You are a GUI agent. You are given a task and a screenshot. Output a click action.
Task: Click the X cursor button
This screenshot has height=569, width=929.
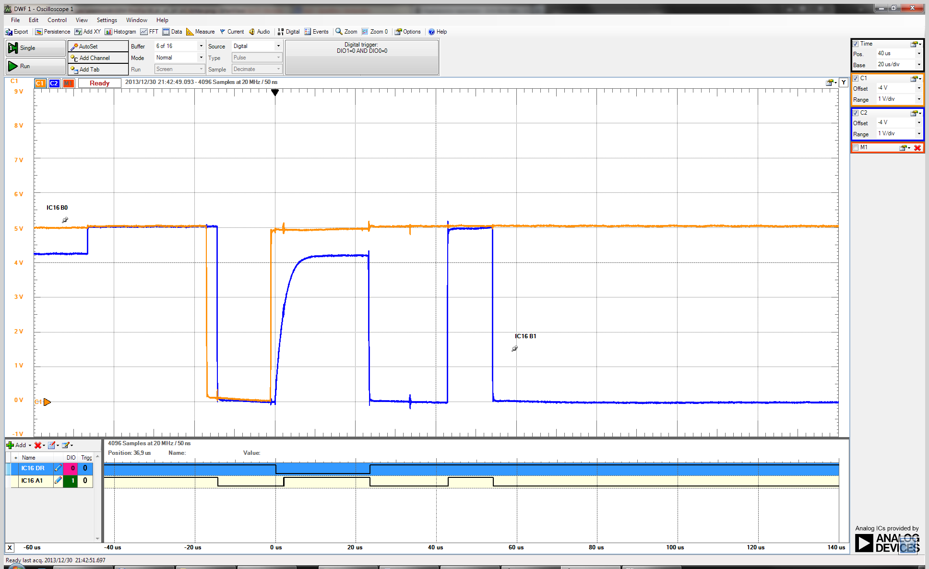coord(10,547)
